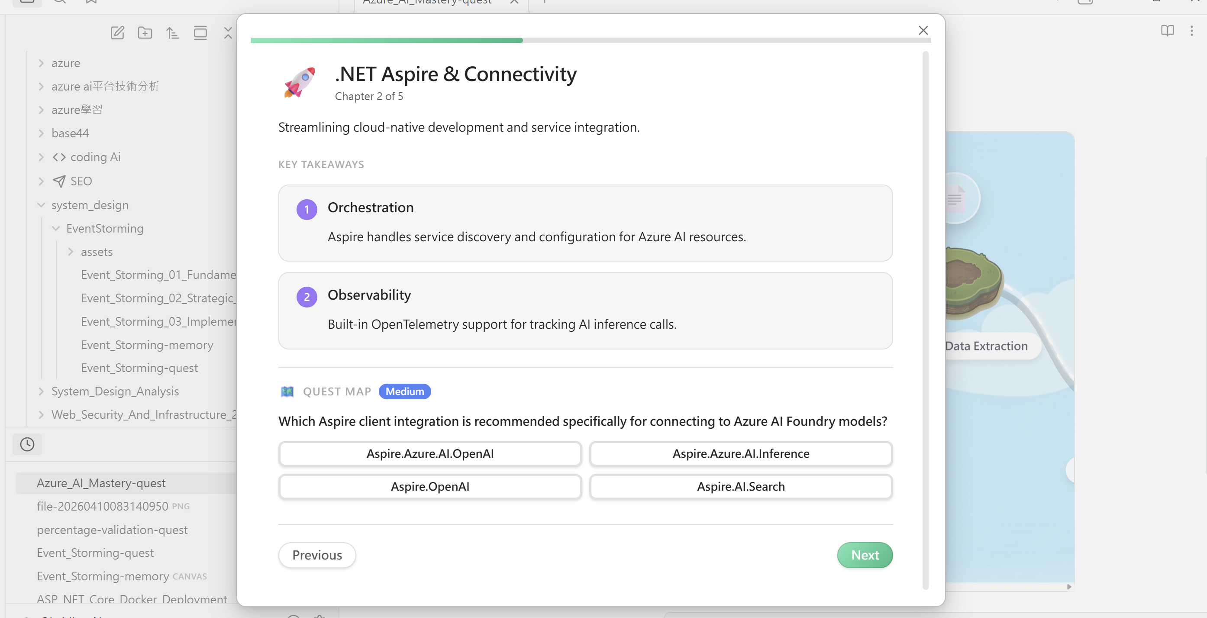The width and height of the screenshot is (1207, 618).
Task: Click the Medium difficulty badge
Action: point(405,392)
